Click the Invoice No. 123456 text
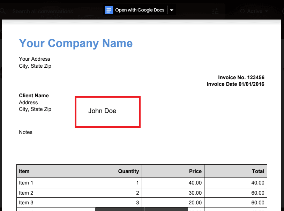 pyautogui.click(x=241, y=77)
